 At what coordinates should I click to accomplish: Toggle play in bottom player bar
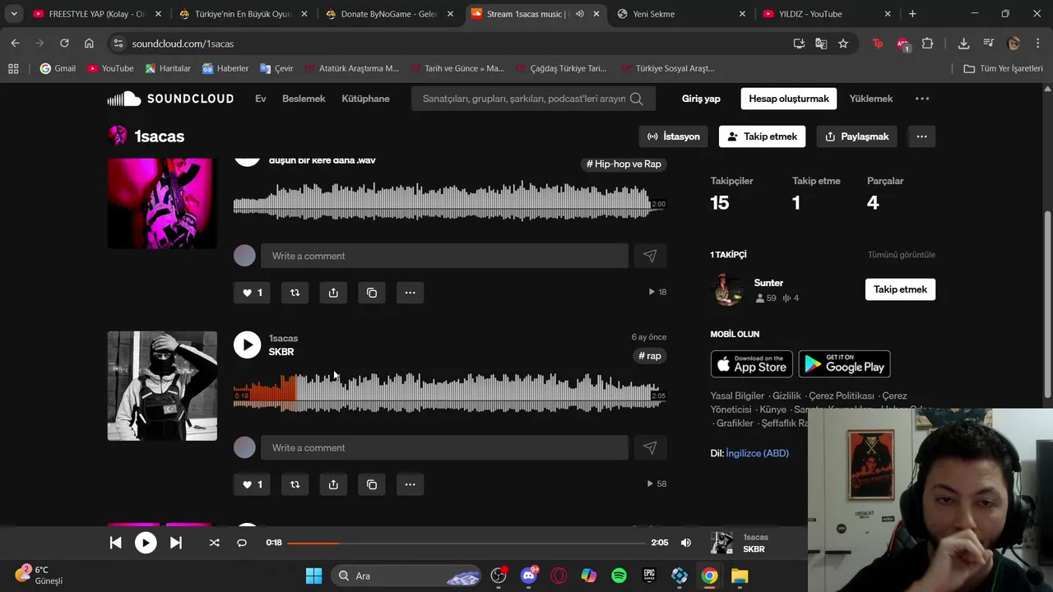tap(146, 543)
